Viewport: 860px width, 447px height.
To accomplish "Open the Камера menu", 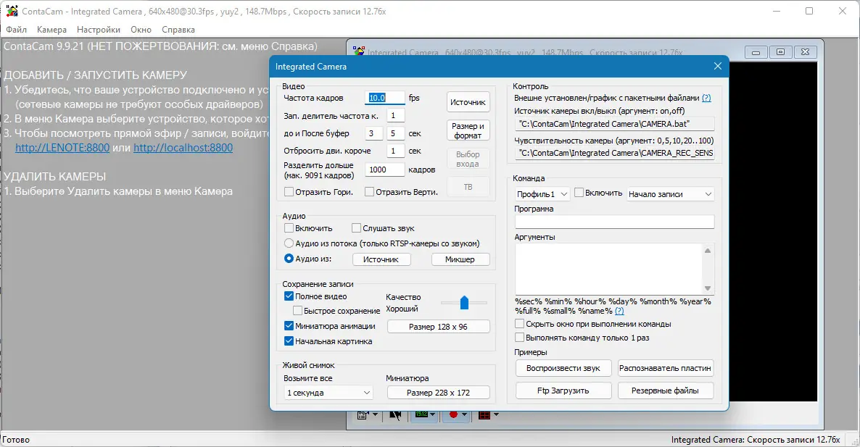I will (x=51, y=30).
